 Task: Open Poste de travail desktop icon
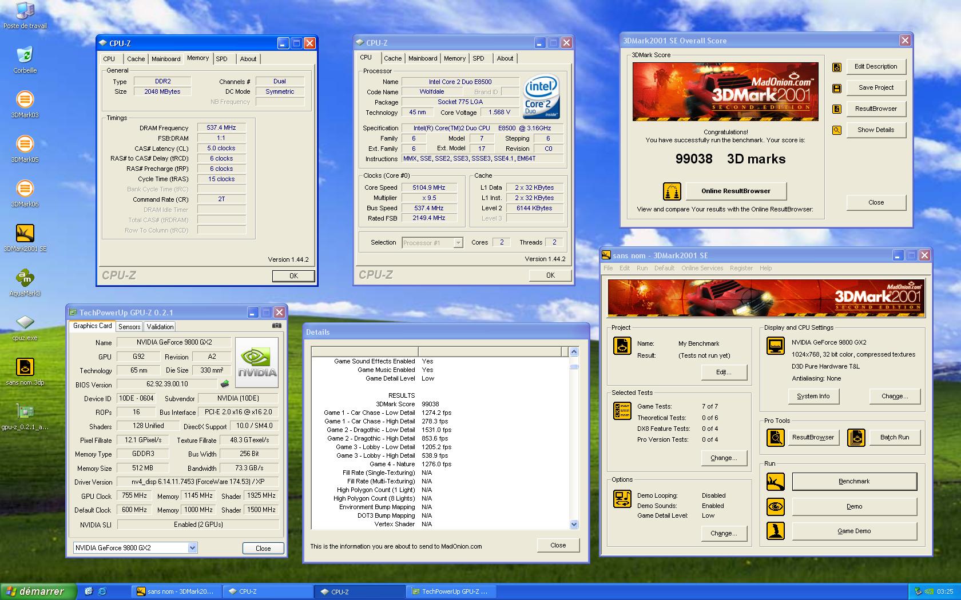(x=25, y=14)
